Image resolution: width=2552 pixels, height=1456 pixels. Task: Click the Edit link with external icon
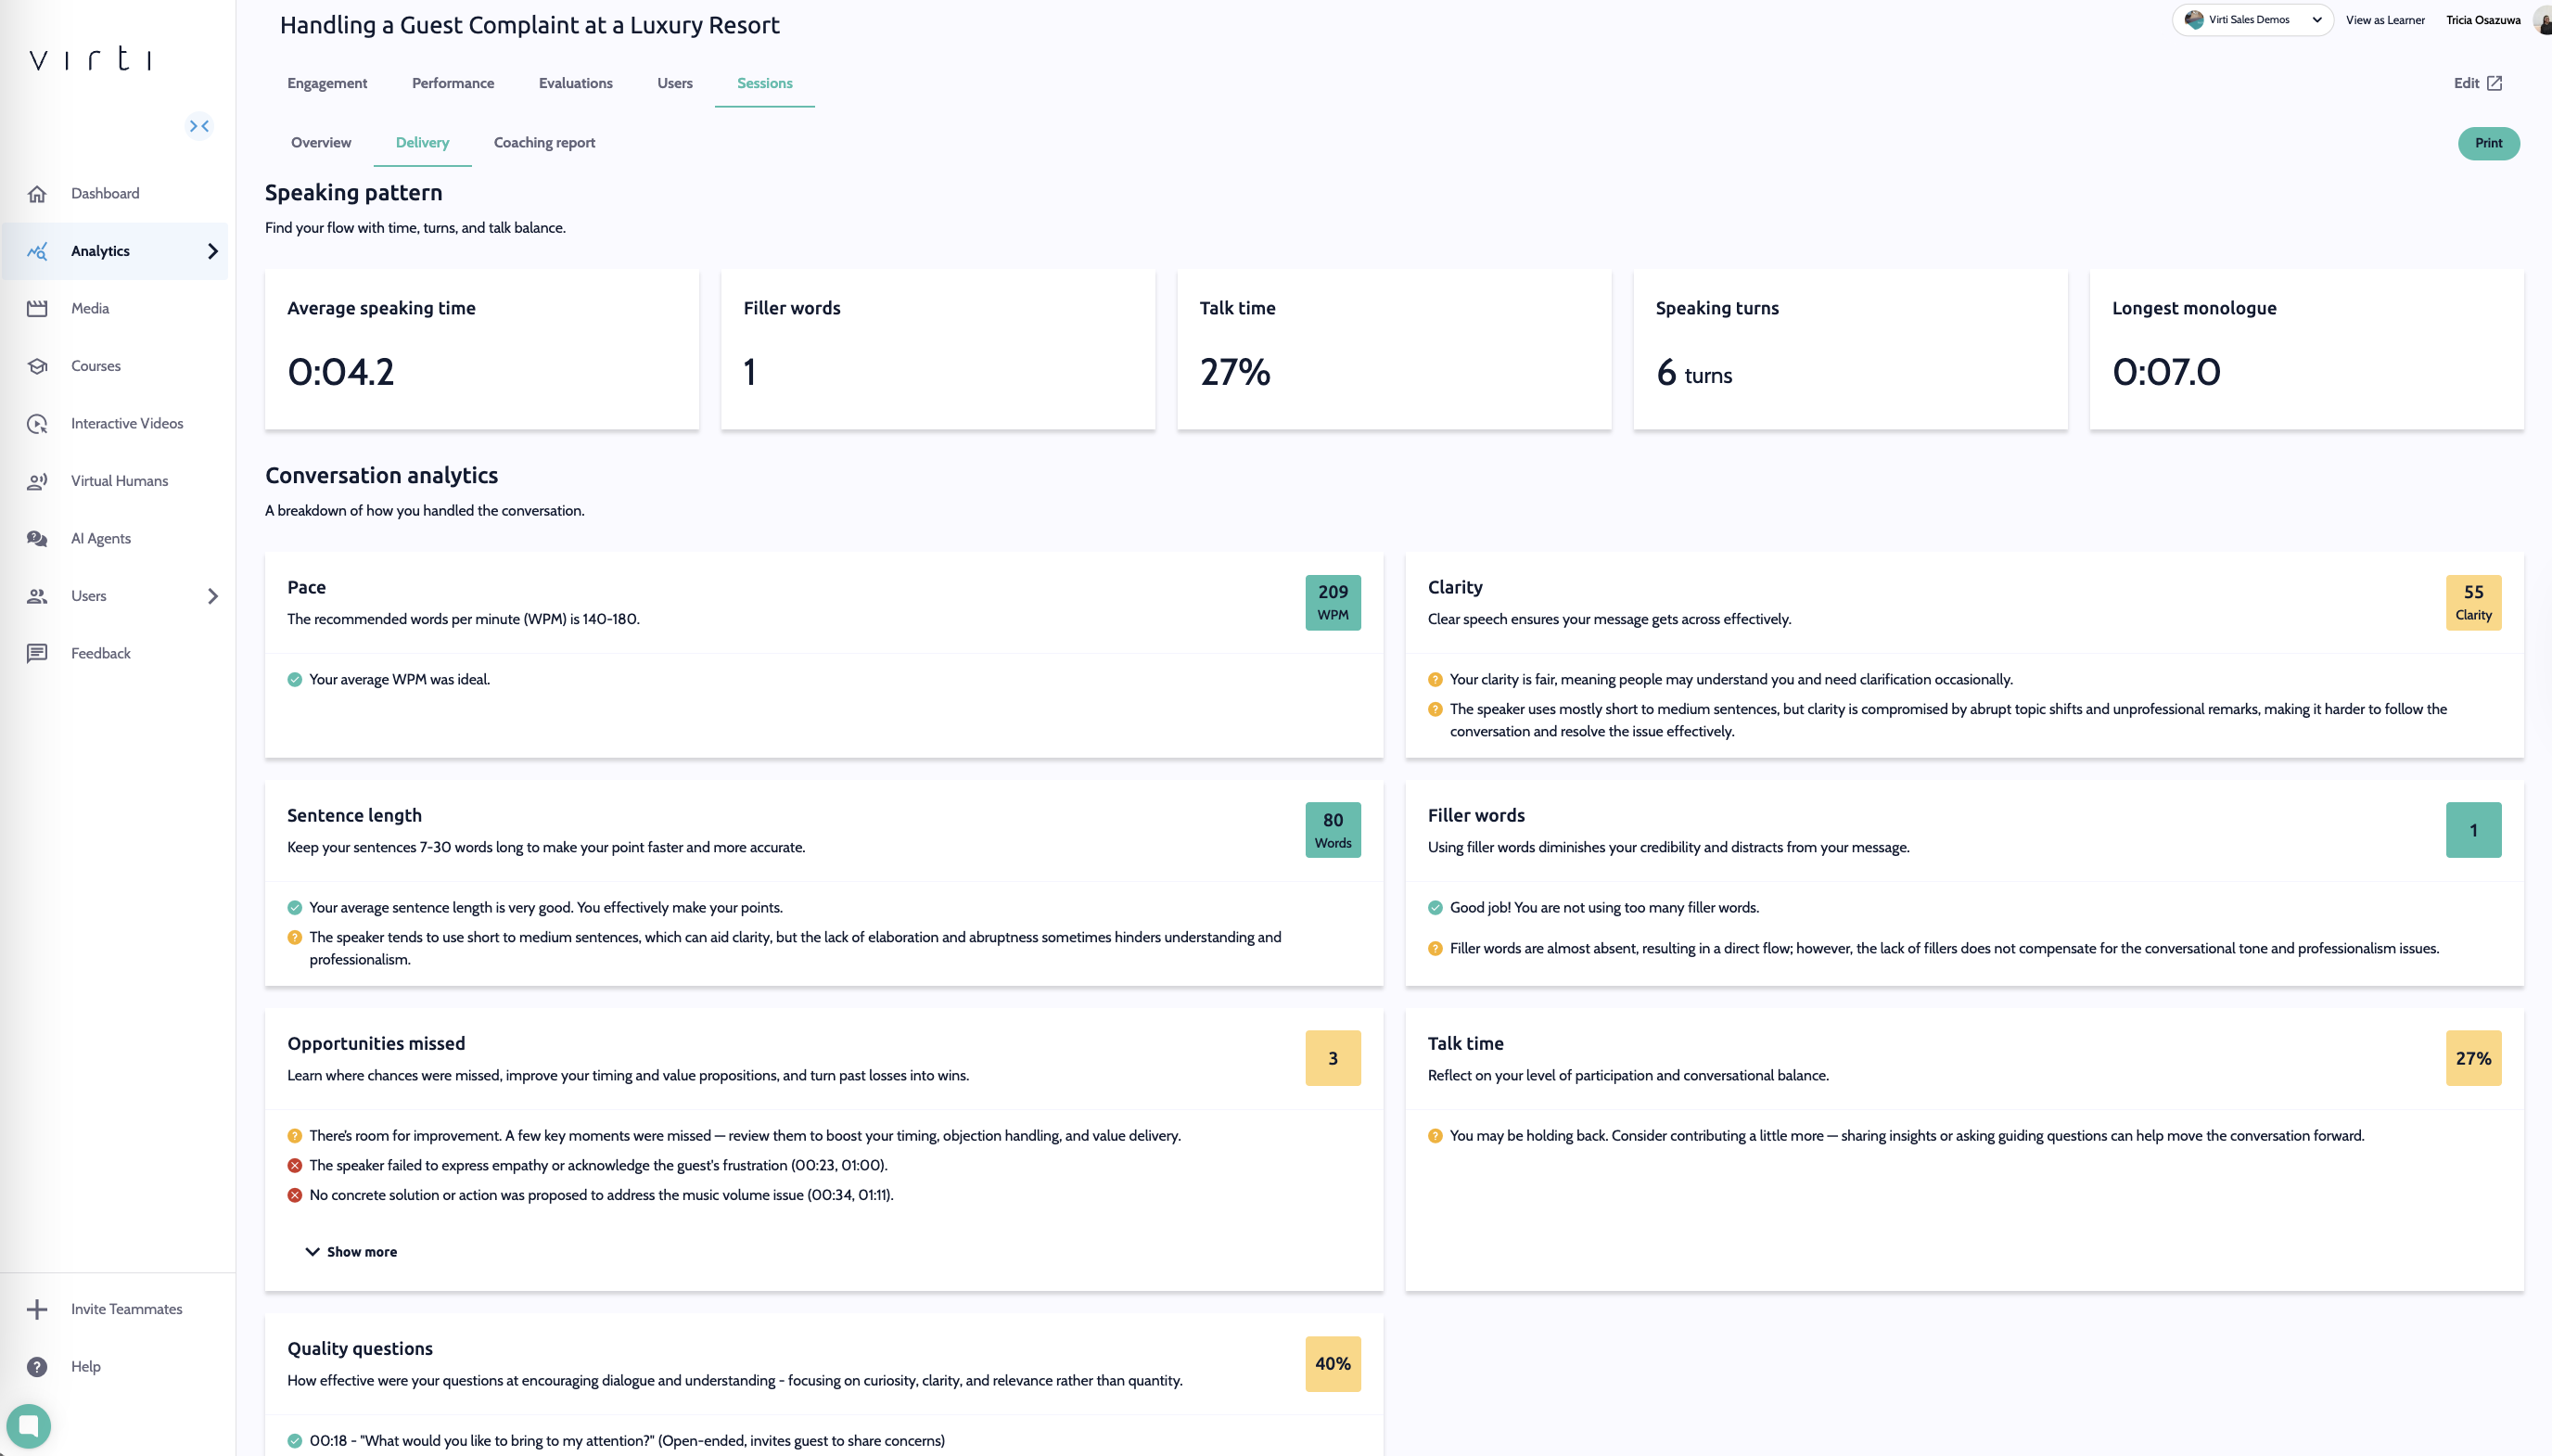pos(2476,83)
